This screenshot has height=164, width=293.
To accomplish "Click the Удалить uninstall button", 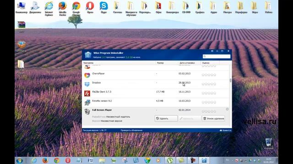I will pos(166,118).
